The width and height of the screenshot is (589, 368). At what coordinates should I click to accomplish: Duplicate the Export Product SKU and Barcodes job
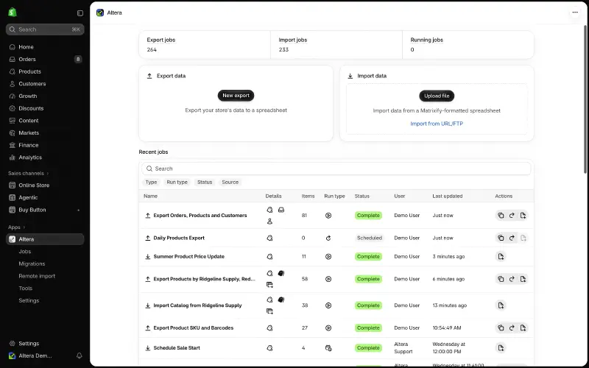click(501, 328)
